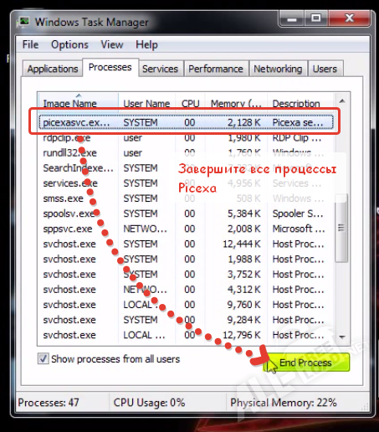Image resolution: width=379 pixels, height=432 pixels.
Task: Sort by the Memory column header
Action: 237,103
